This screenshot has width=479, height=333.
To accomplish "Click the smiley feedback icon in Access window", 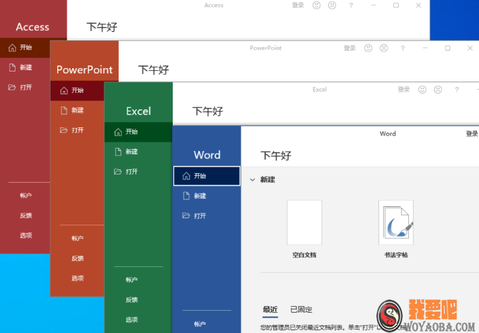I will coord(316,5).
